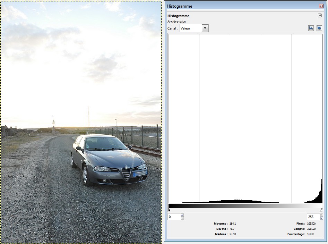
Task: Click the maximum range field showing 255
Action: pos(313,217)
